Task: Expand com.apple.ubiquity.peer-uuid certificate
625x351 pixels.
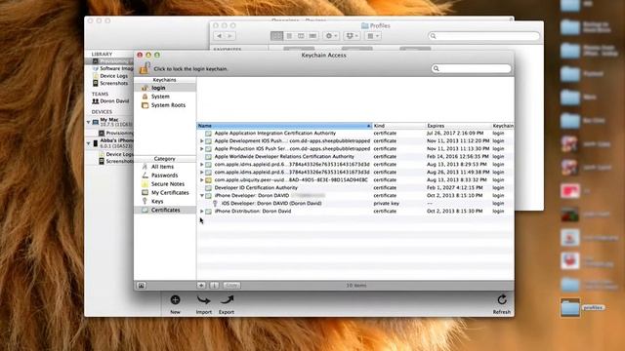Action: pyautogui.click(x=202, y=179)
